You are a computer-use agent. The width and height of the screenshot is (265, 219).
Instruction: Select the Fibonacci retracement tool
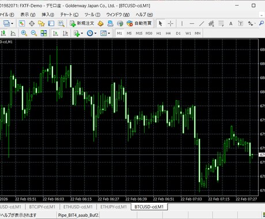click(221, 24)
